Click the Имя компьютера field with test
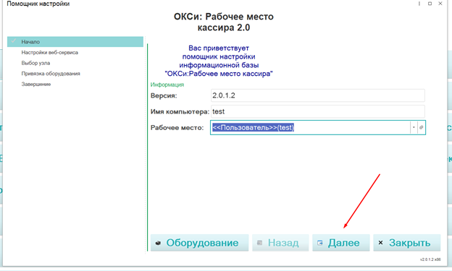This screenshot has height=271, width=452. click(318, 111)
